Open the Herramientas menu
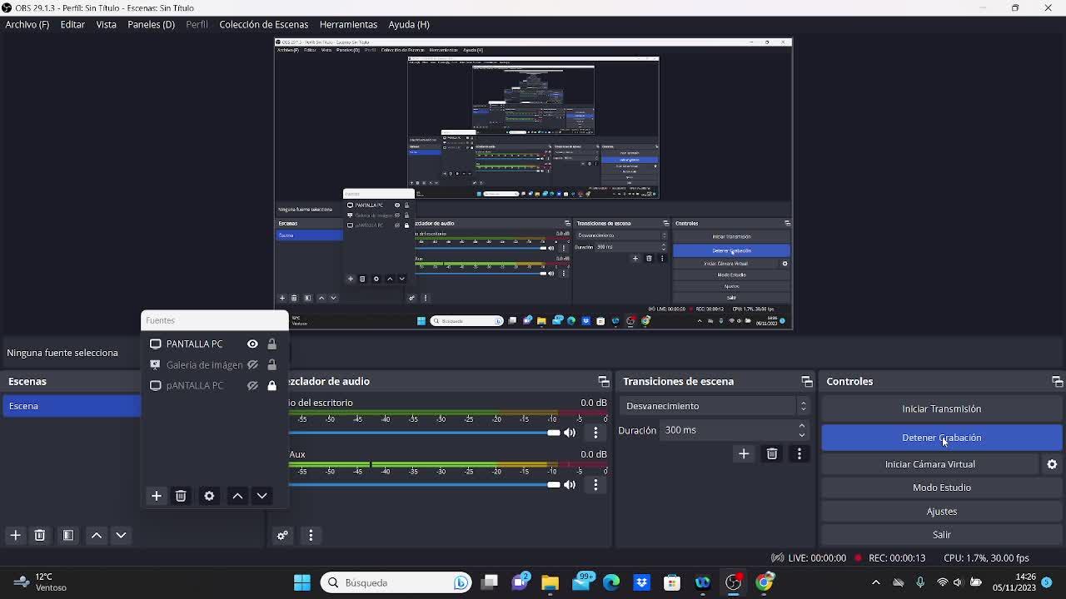 pyautogui.click(x=348, y=24)
